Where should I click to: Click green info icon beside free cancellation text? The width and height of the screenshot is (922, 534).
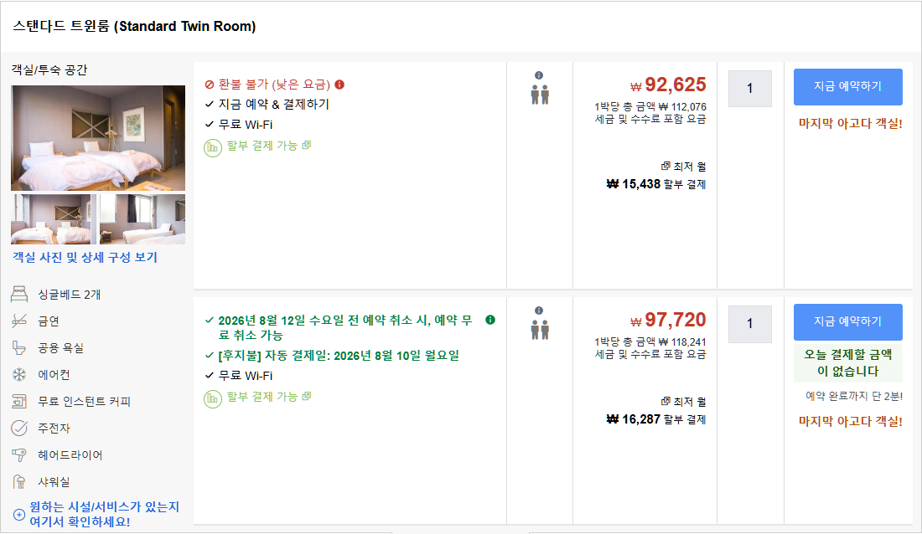pyautogui.click(x=490, y=320)
